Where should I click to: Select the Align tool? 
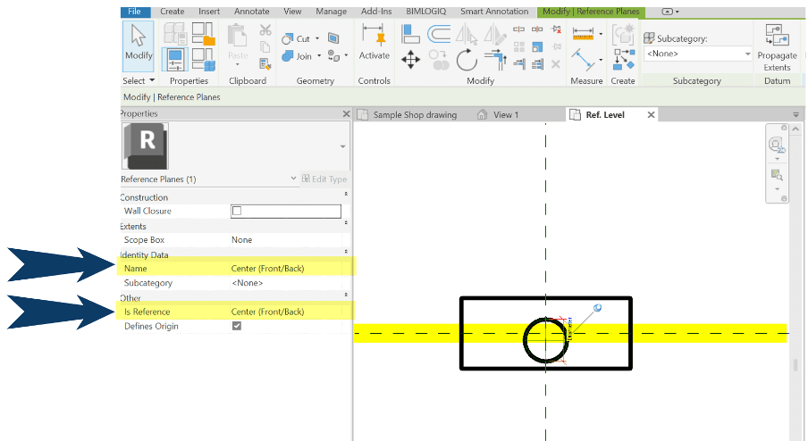click(410, 34)
